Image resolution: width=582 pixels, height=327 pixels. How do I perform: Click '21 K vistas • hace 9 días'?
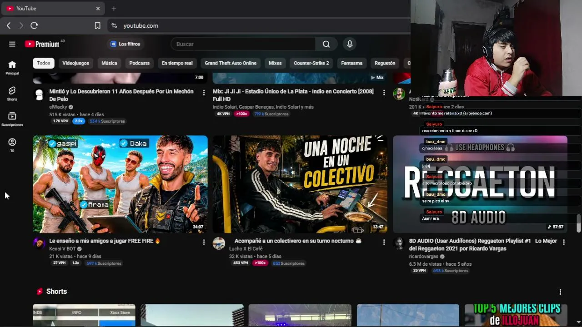(75, 257)
